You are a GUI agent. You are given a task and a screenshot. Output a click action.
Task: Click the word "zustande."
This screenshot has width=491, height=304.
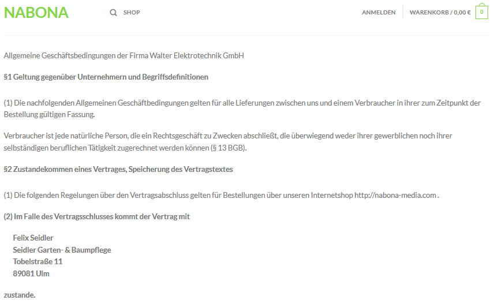pyautogui.click(x=20, y=295)
